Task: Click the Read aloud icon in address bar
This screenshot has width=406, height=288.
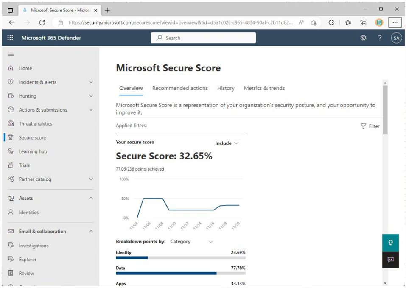Action: click(x=301, y=22)
